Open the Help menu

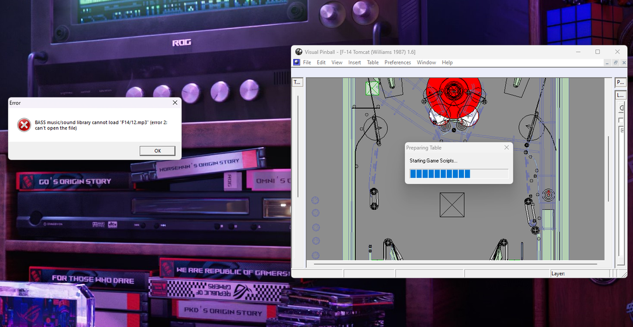click(448, 63)
